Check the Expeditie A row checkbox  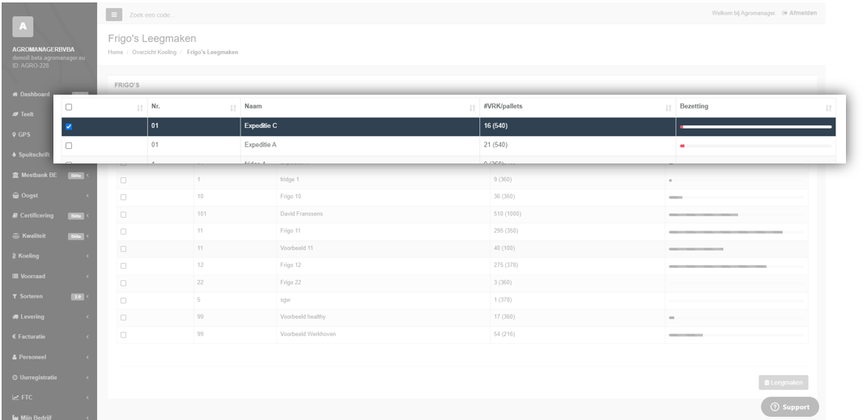pos(69,146)
